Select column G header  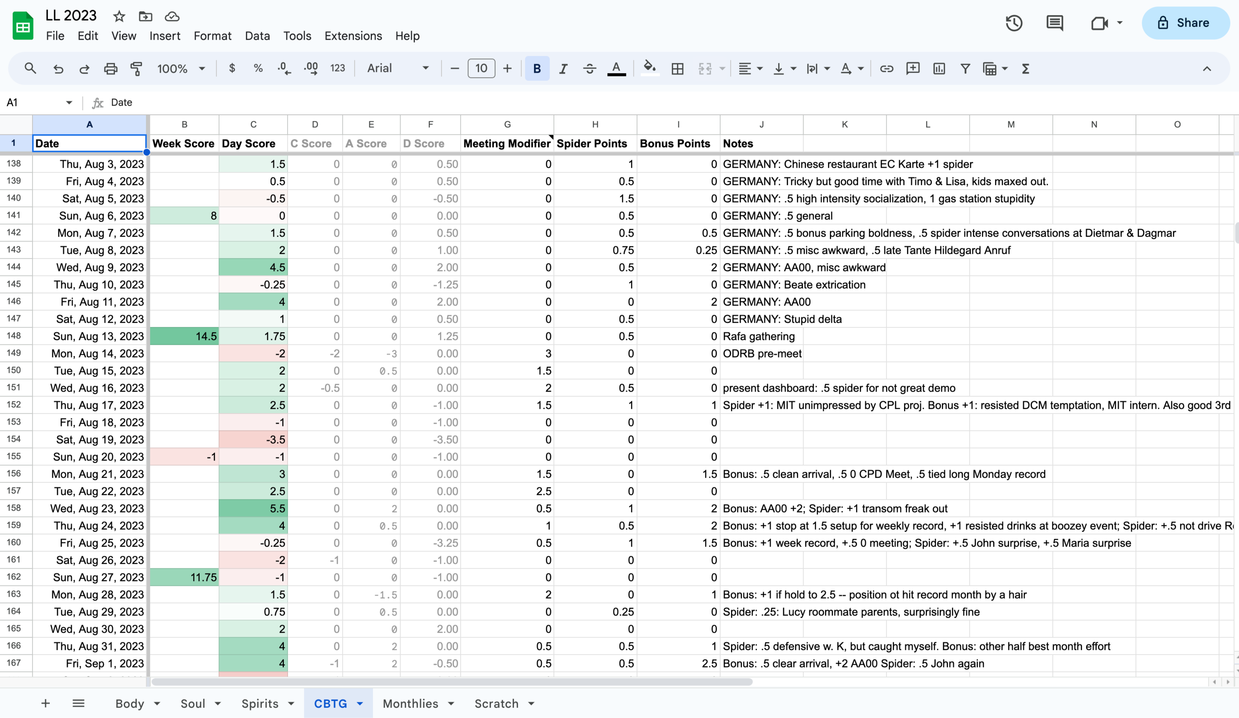[507, 124]
